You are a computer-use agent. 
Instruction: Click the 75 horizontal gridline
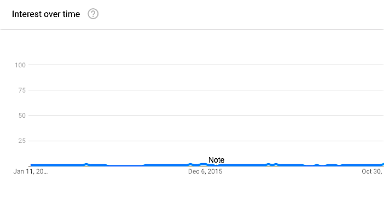pyautogui.click(x=206, y=90)
